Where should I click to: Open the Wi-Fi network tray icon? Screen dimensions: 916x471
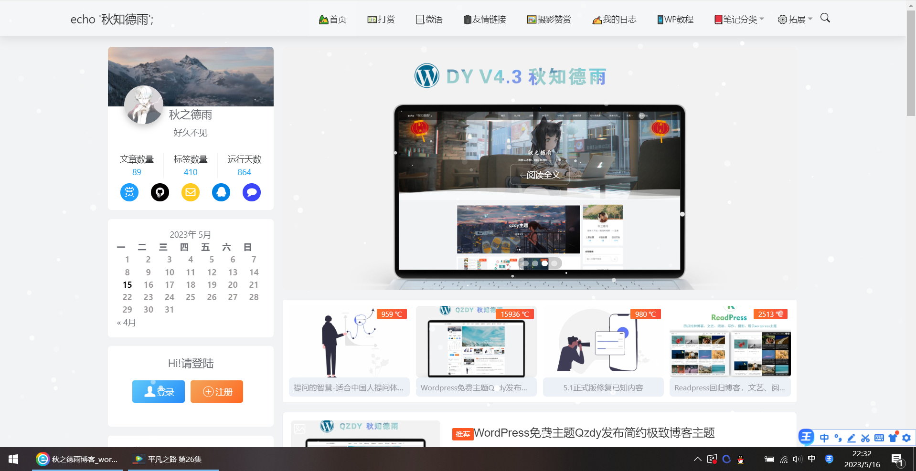click(784, 460)
